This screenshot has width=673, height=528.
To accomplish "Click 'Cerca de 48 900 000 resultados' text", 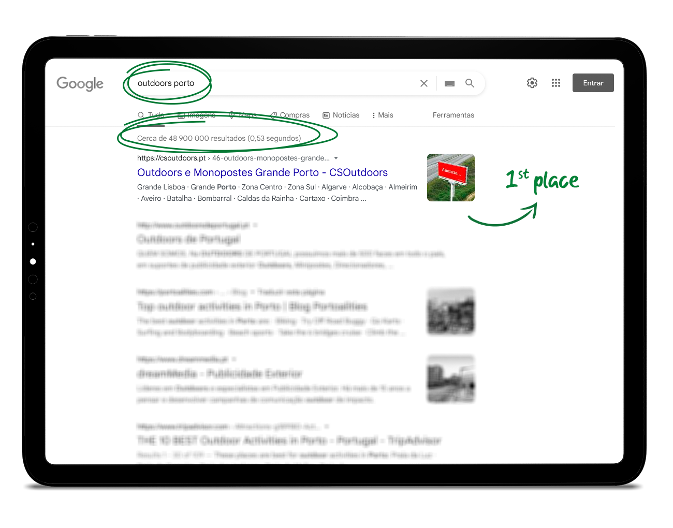I will click(191, 138).
